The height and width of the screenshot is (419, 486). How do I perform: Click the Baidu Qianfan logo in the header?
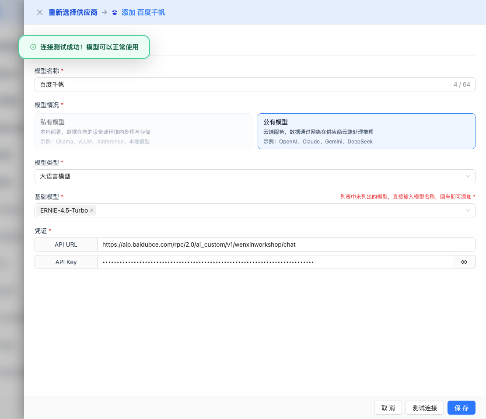115,12
